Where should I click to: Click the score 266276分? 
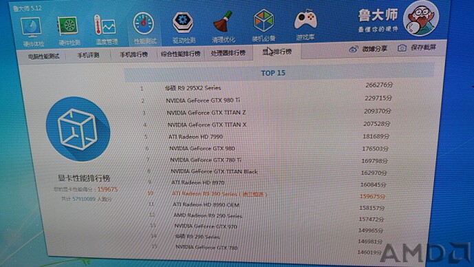click(379, 85)
